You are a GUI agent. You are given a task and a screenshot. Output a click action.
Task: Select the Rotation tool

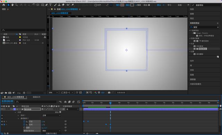click(x=34, y=5)
